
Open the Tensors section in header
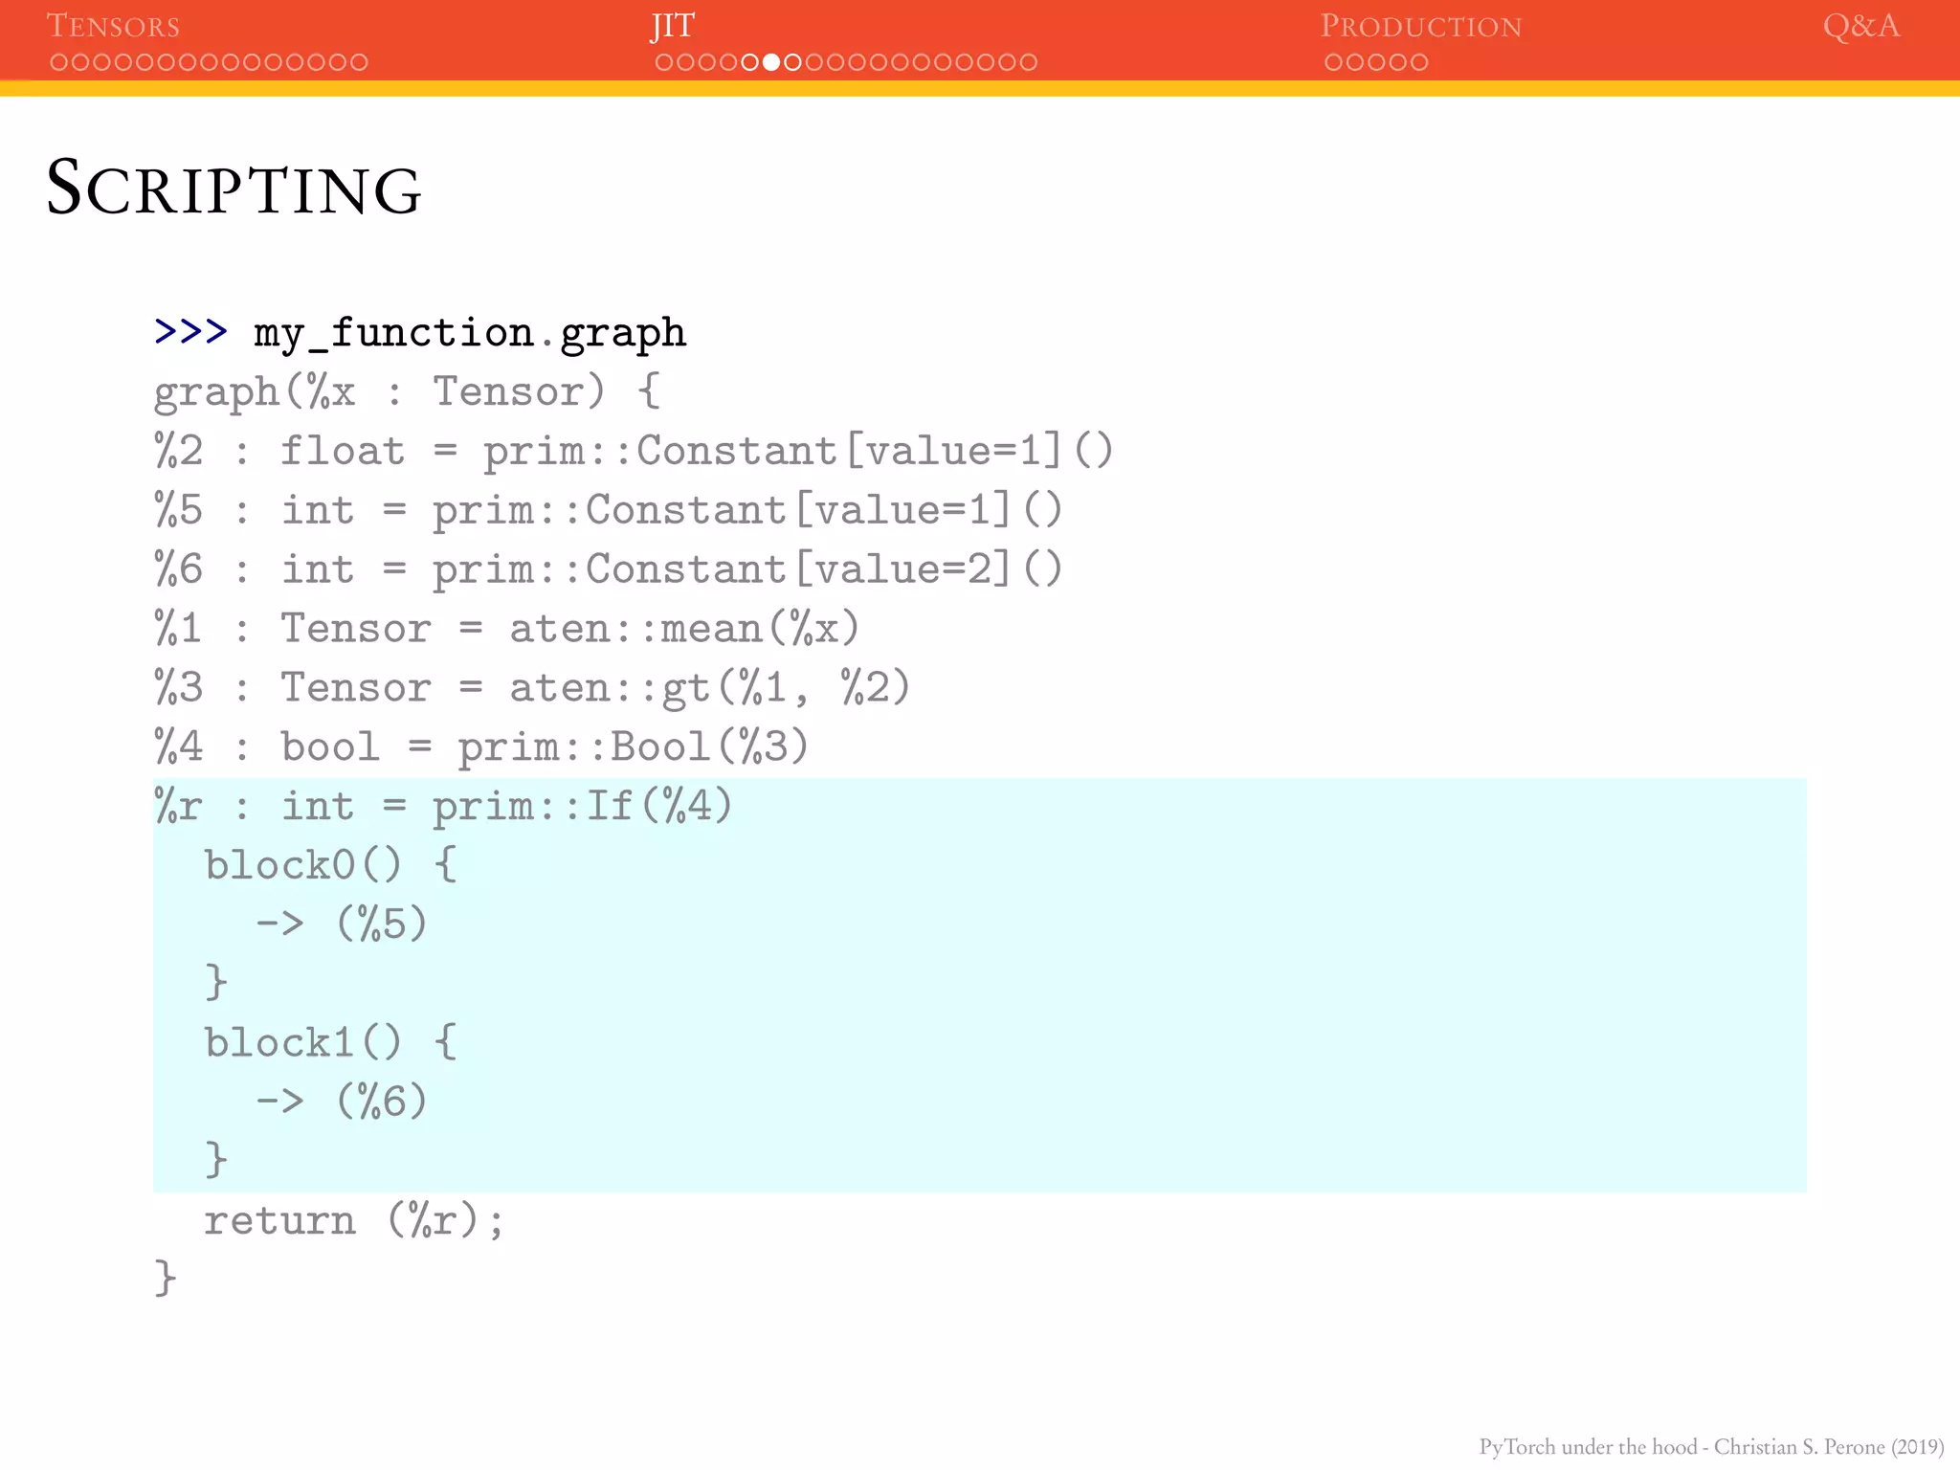click(x=113, y=26)
